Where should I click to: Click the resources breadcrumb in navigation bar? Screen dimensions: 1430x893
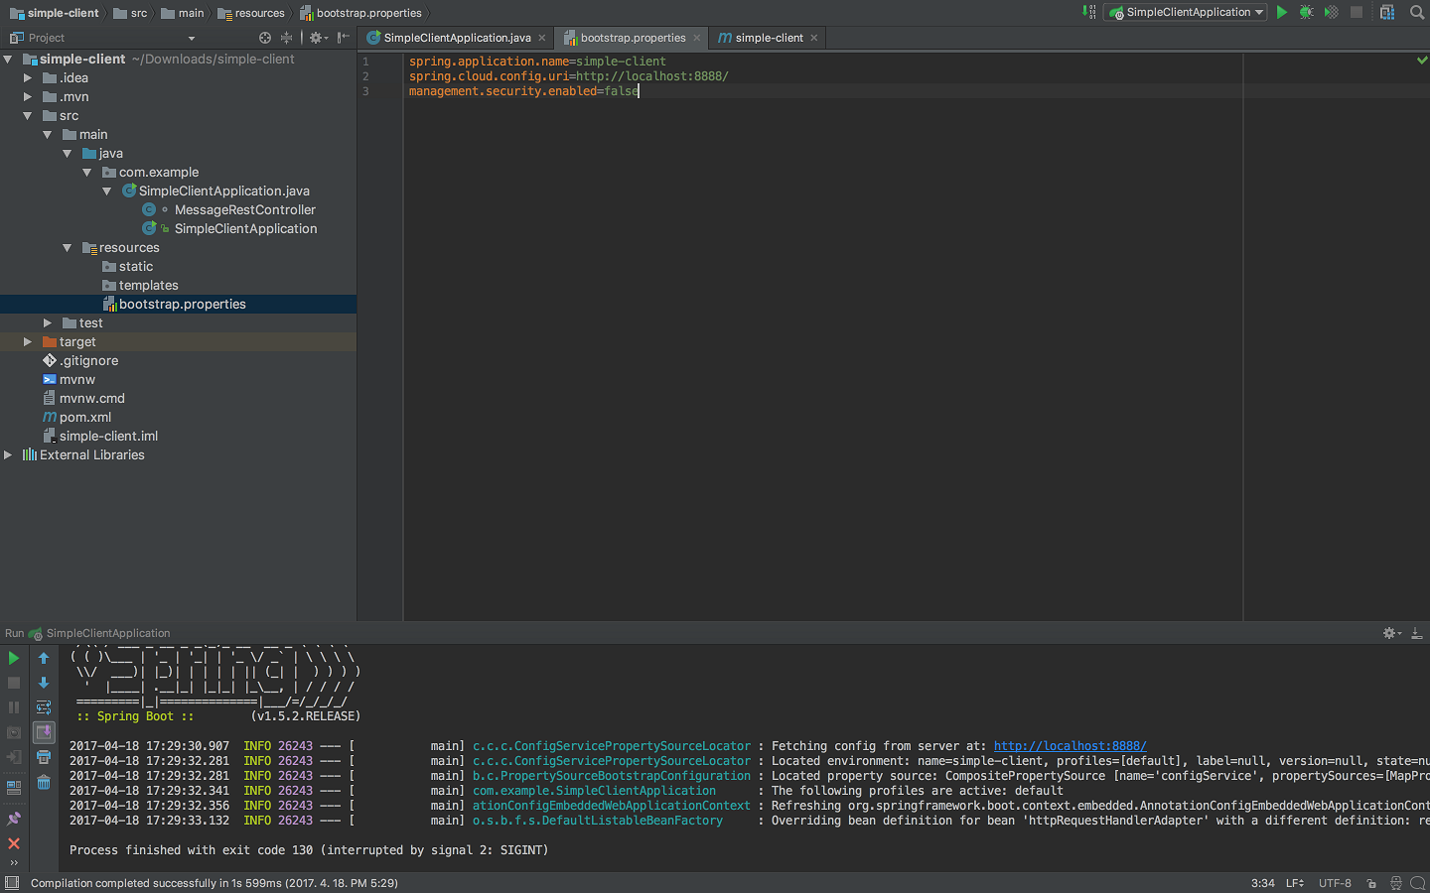click(x=259, y=13)
